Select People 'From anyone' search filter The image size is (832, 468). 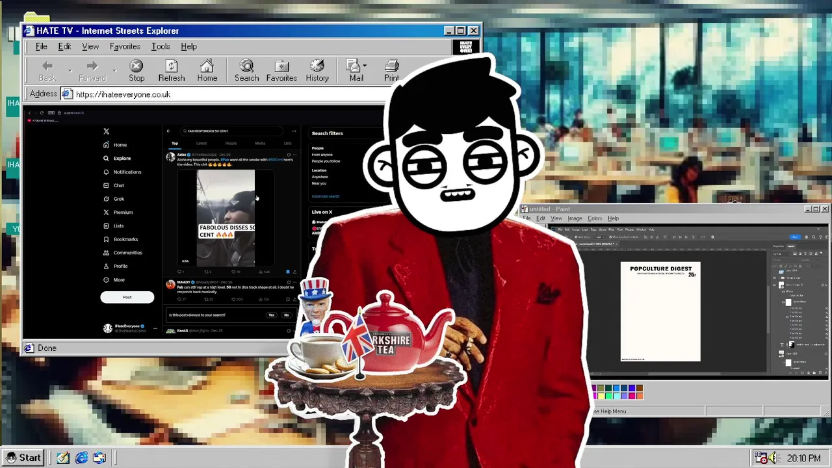[x=322, y=155]
